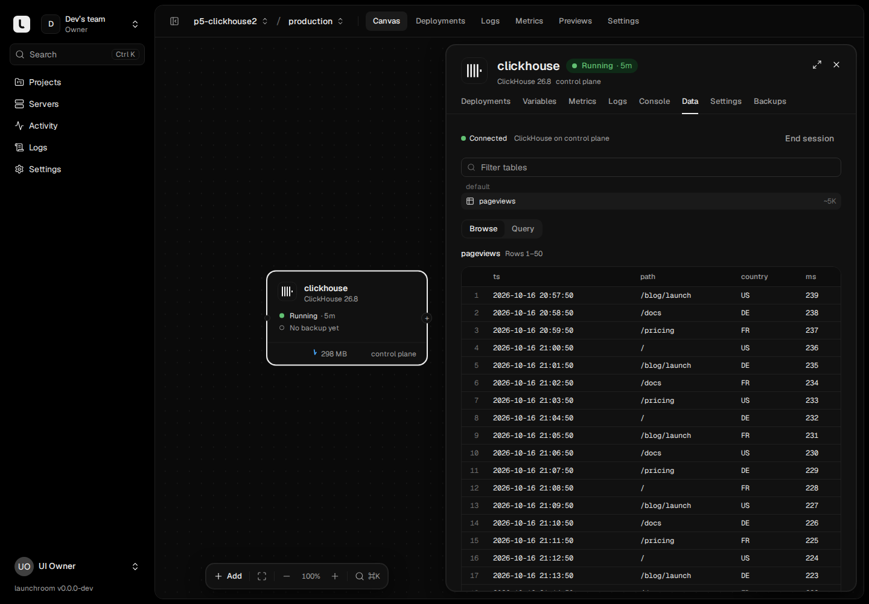Open Settings in the left sidebar

point(77,169)
